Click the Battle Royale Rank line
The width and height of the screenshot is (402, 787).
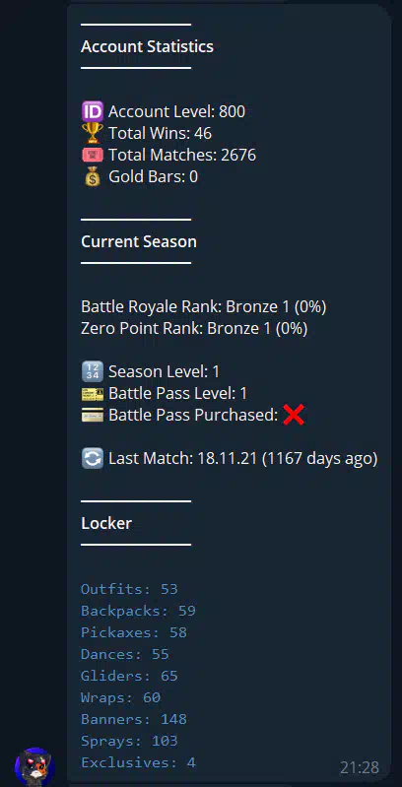[x=204, y=306]
